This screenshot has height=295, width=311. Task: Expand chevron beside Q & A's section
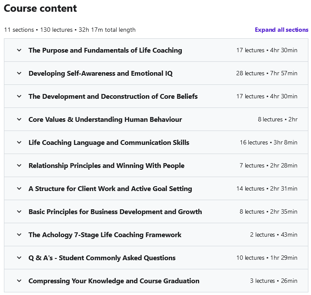19,258
